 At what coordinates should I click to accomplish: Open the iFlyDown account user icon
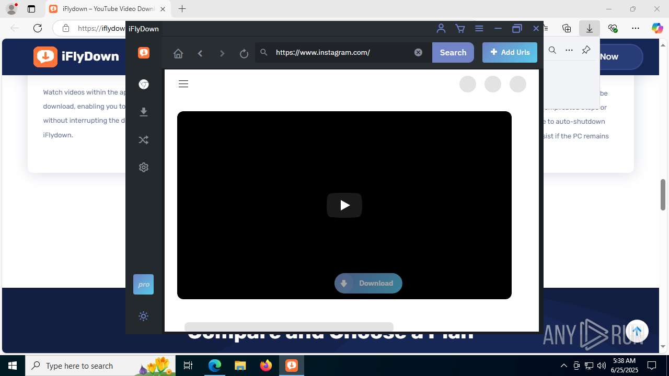(x=441, y=28)
